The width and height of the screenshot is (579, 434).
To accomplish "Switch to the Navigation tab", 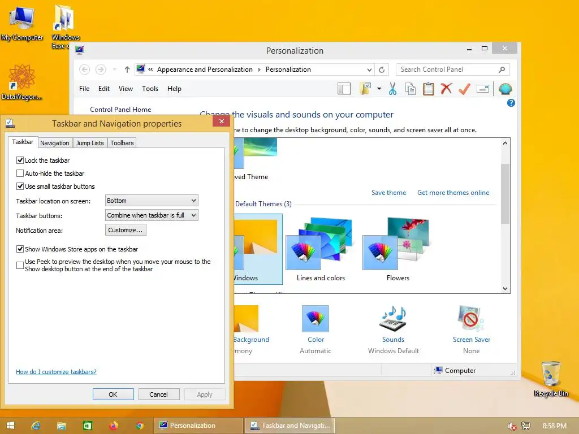I will coord(55,143).
